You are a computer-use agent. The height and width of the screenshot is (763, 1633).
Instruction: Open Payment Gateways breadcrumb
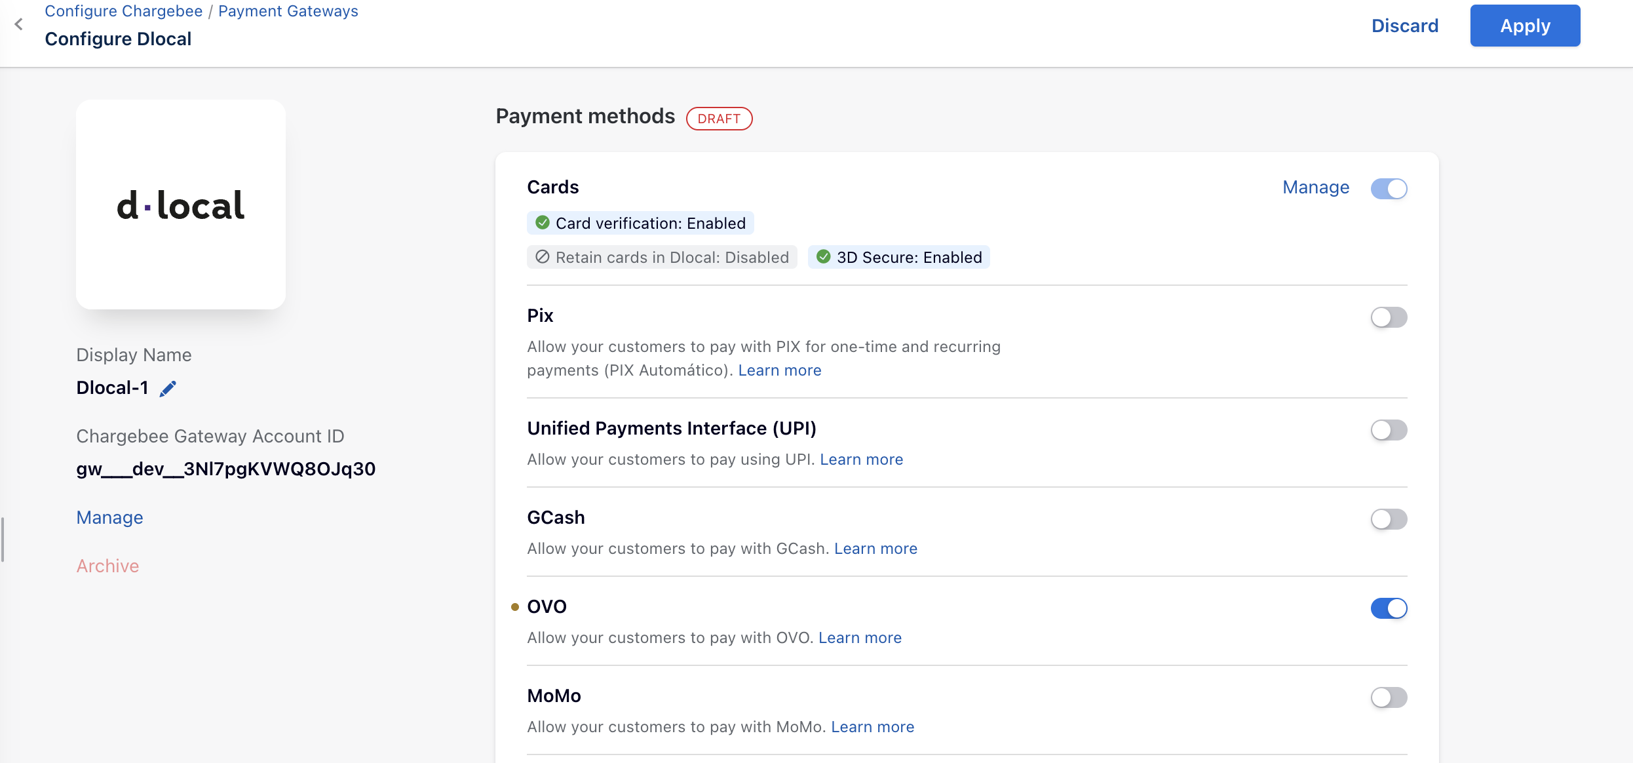tap(288, 11)
